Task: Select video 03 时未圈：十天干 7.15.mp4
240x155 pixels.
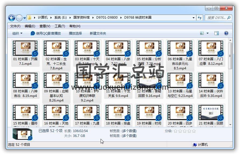Action: coord(87,53)
